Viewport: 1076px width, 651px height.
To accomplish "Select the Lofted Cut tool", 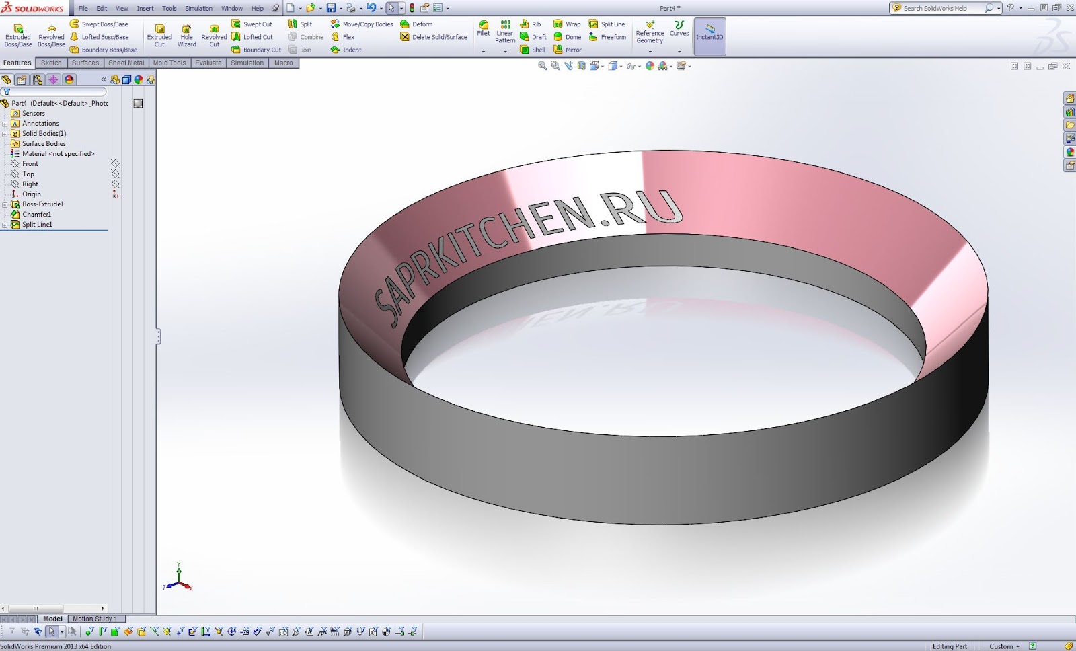I will coord(252,37).
